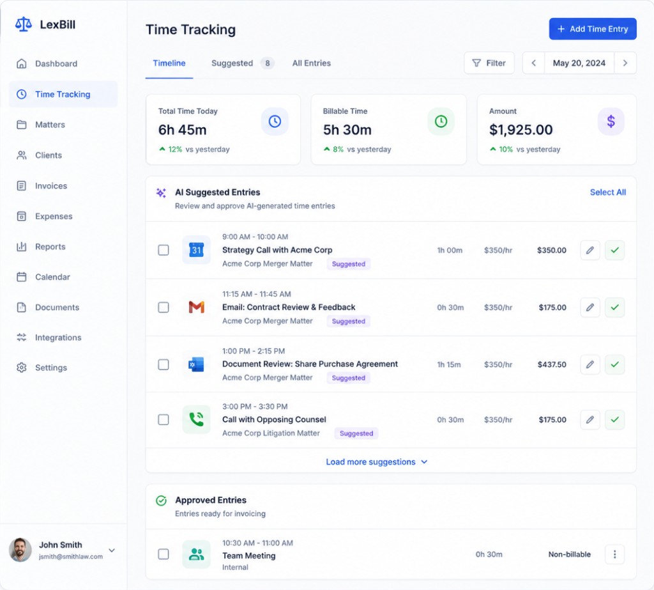
Task: Click the Google Calendar icon on Strategy Call entry
Action: [x=197, y=250]
